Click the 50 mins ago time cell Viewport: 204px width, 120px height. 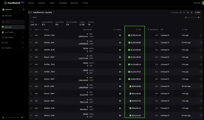[186, 115]
